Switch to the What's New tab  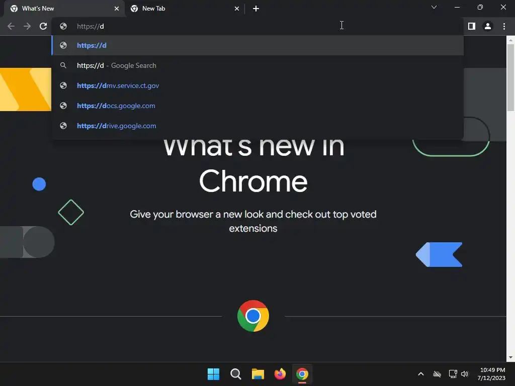pos(64,9)
